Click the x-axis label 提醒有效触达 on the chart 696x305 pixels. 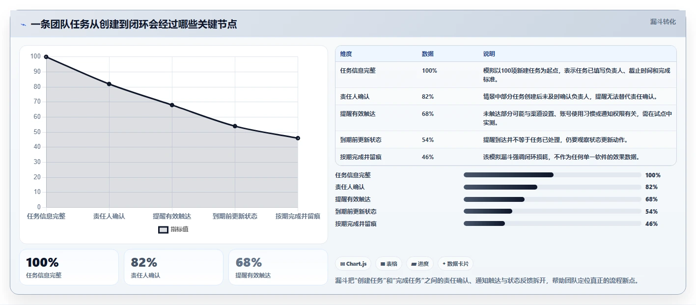[172, 216]
